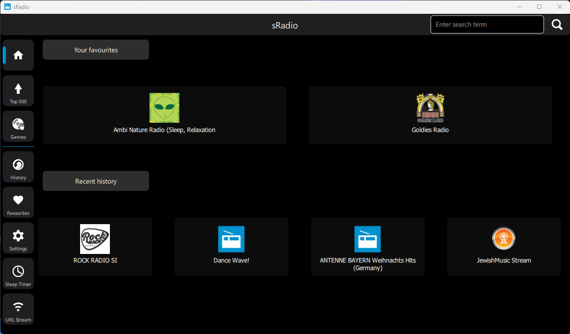570x334 pixels.
Task: Open the Genres disc icon
Action: [x=18, y=124]
